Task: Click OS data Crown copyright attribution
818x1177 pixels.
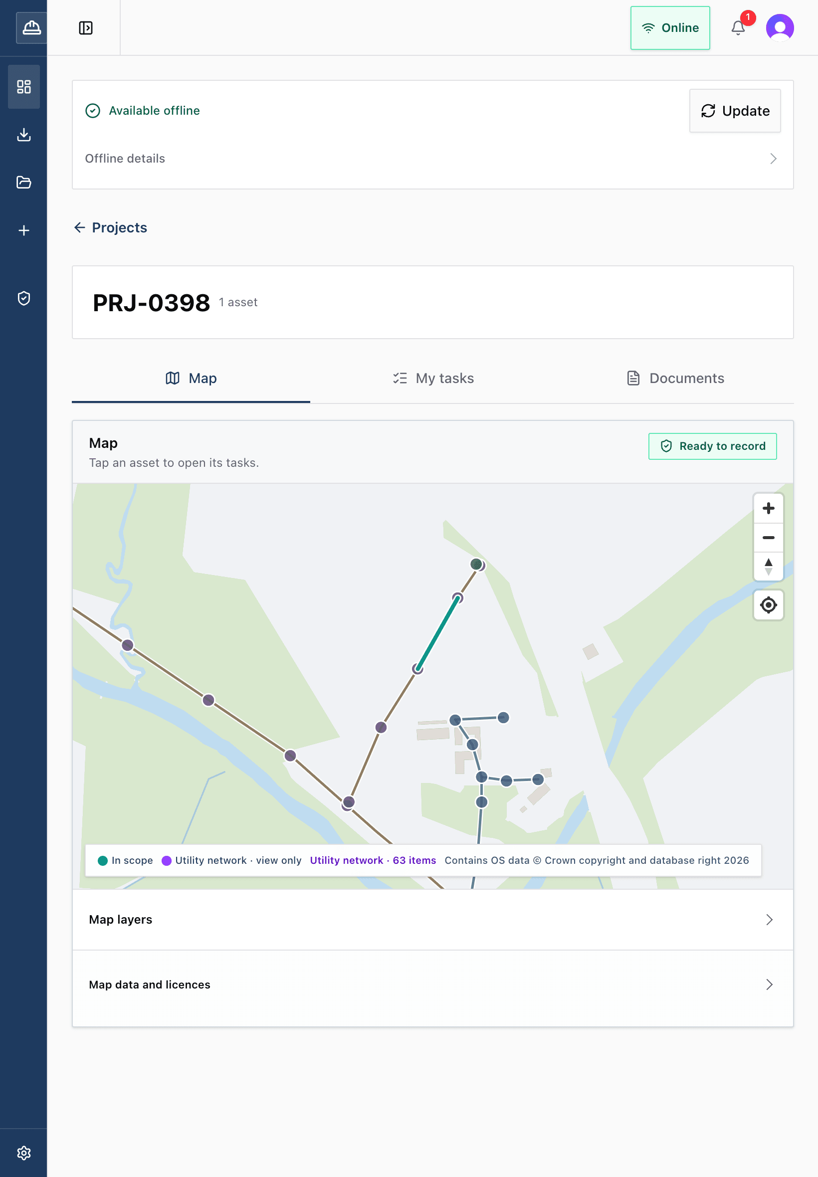Action: tap(597, 860)
